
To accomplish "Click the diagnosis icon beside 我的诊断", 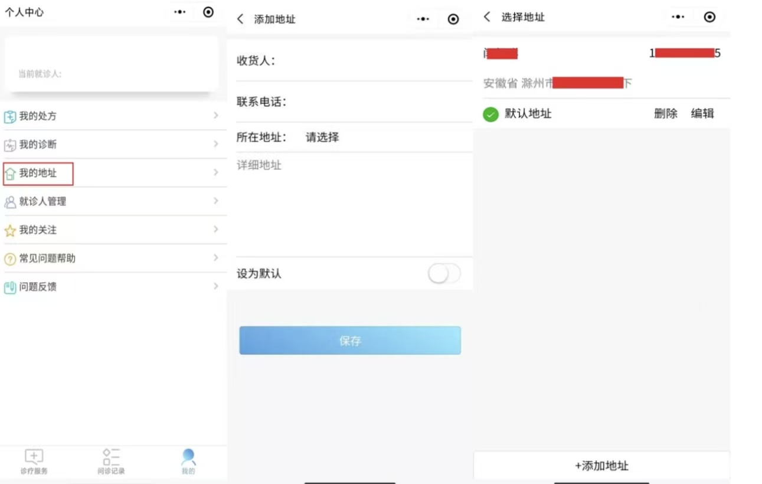I will pos(10,145).
